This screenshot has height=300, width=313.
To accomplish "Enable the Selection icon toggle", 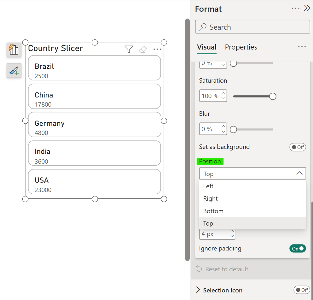I will click(301, 290).
